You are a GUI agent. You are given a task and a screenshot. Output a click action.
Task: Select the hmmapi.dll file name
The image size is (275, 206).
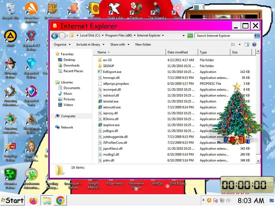(x=111, y=78)
